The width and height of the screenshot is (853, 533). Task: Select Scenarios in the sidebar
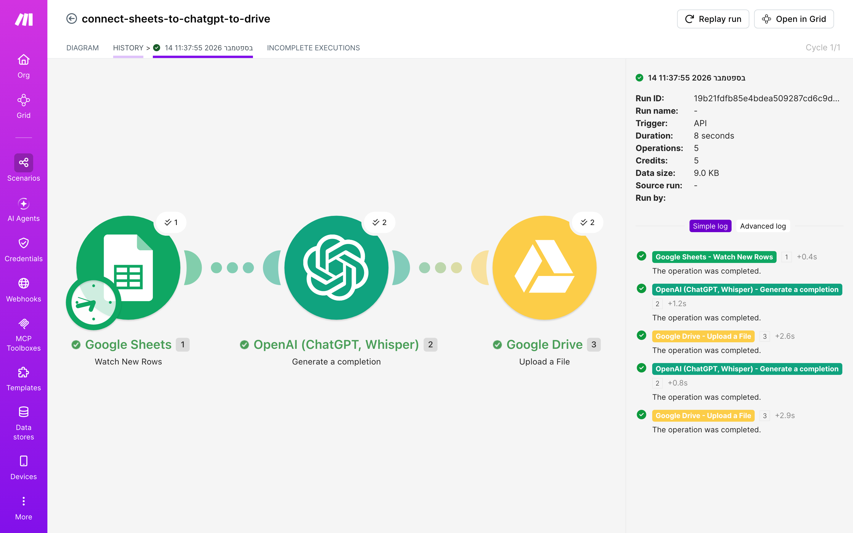[x=24, y=168]
